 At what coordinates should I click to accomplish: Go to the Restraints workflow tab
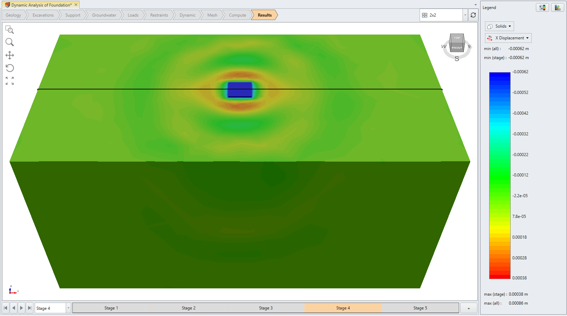[x=159, y=15]
